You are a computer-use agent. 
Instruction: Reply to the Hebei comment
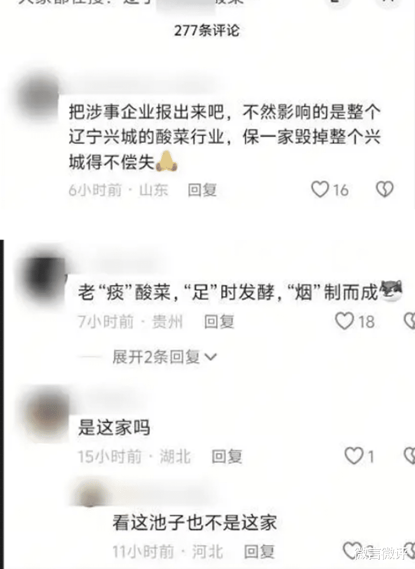point(259,551)
